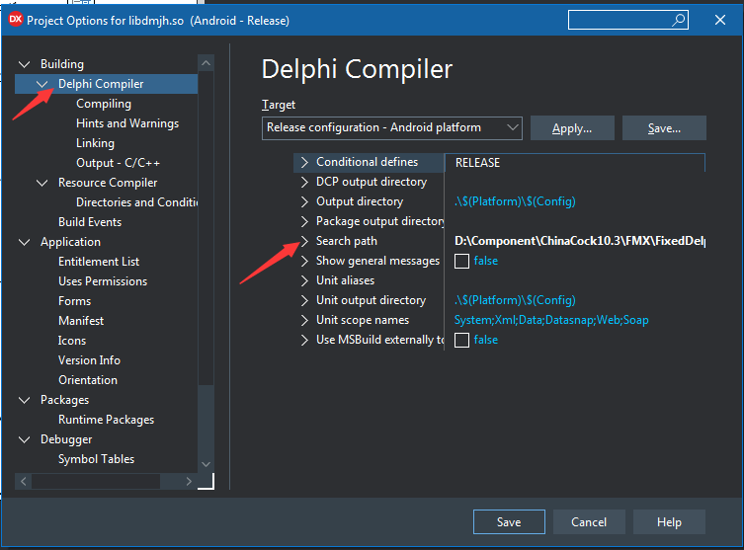Click the tree vertical scrollbar thumb
This screenshot has width=744, height=550.
(x=206, y=228)
